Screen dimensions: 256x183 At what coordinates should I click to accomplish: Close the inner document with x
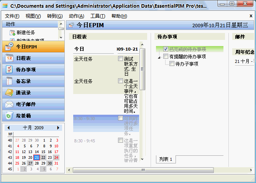tap(251, 16)
